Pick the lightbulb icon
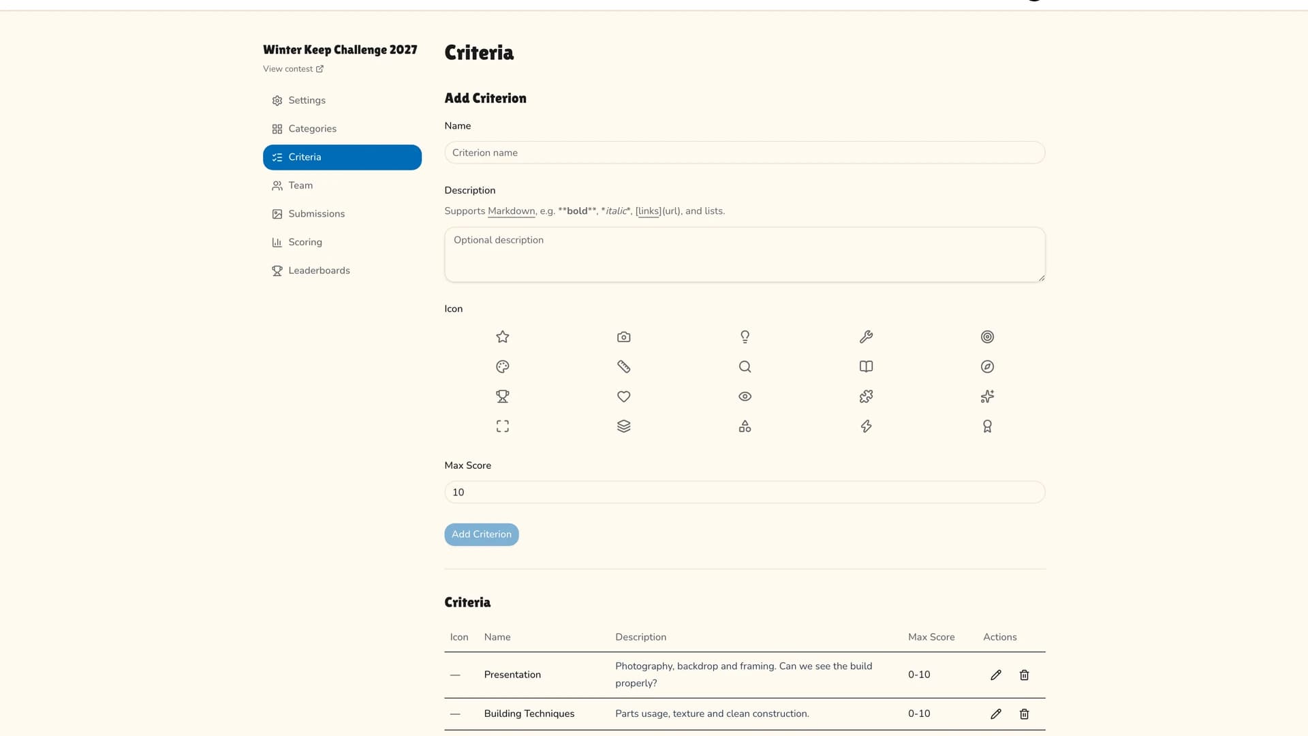This screenshot has width=1308, height=736. point(745,337)
